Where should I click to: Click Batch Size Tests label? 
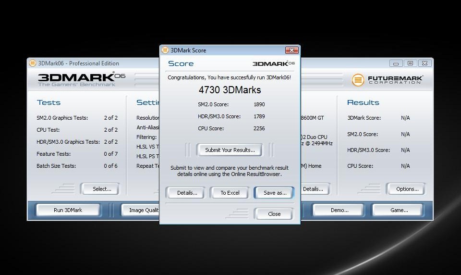(x=56, y=166)
